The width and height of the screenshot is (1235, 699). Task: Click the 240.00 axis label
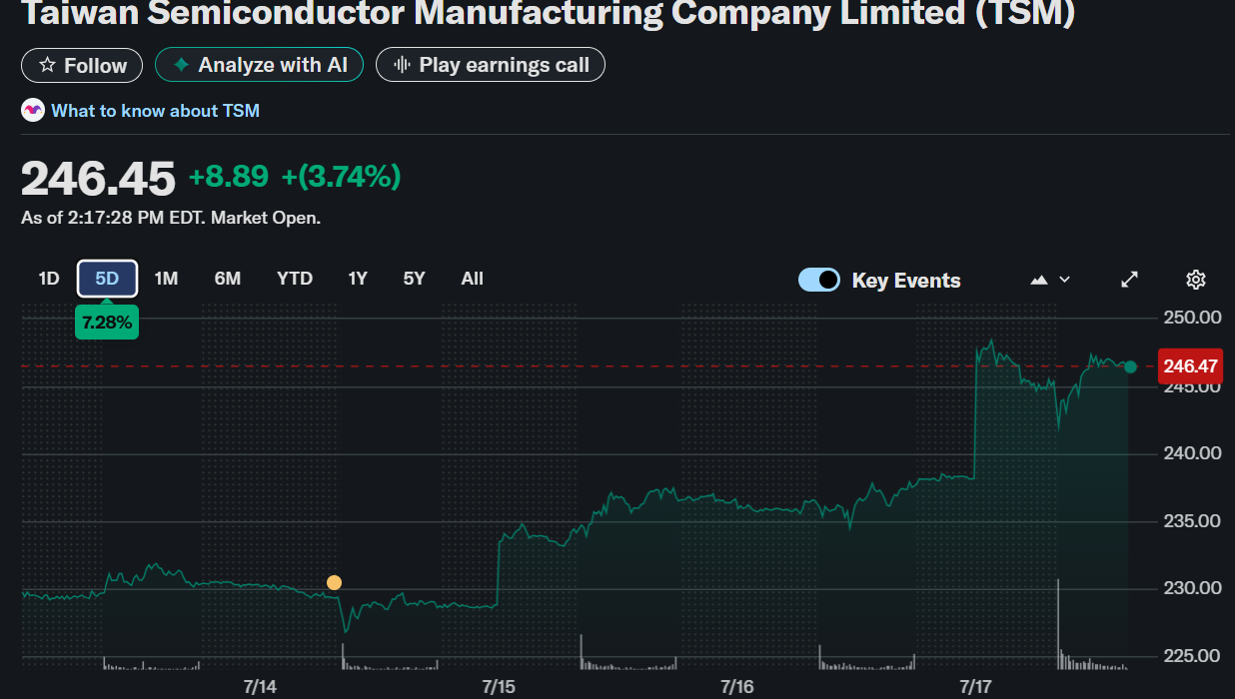pyautogui.click(x=1192, y=453)
